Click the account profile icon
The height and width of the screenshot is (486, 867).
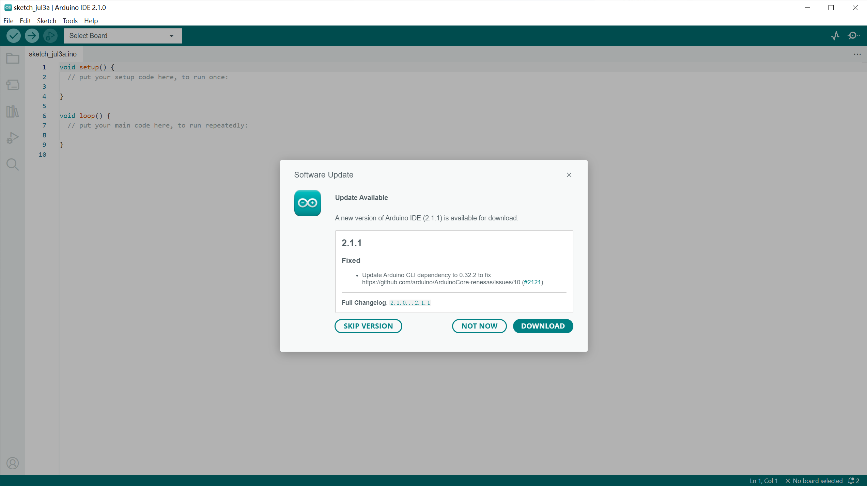[13, 463]
